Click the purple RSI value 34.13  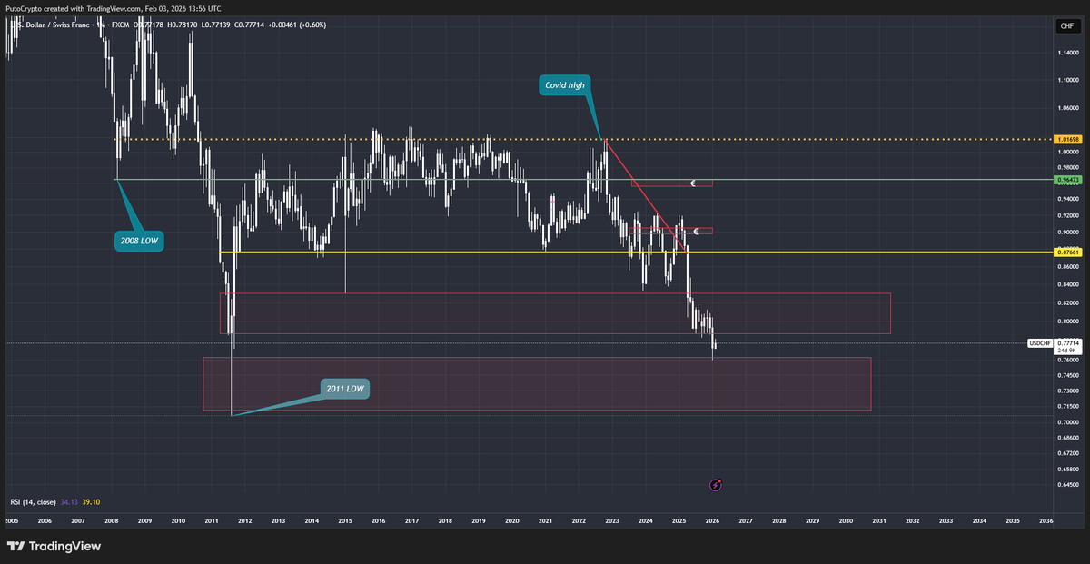tap(69, 501)
